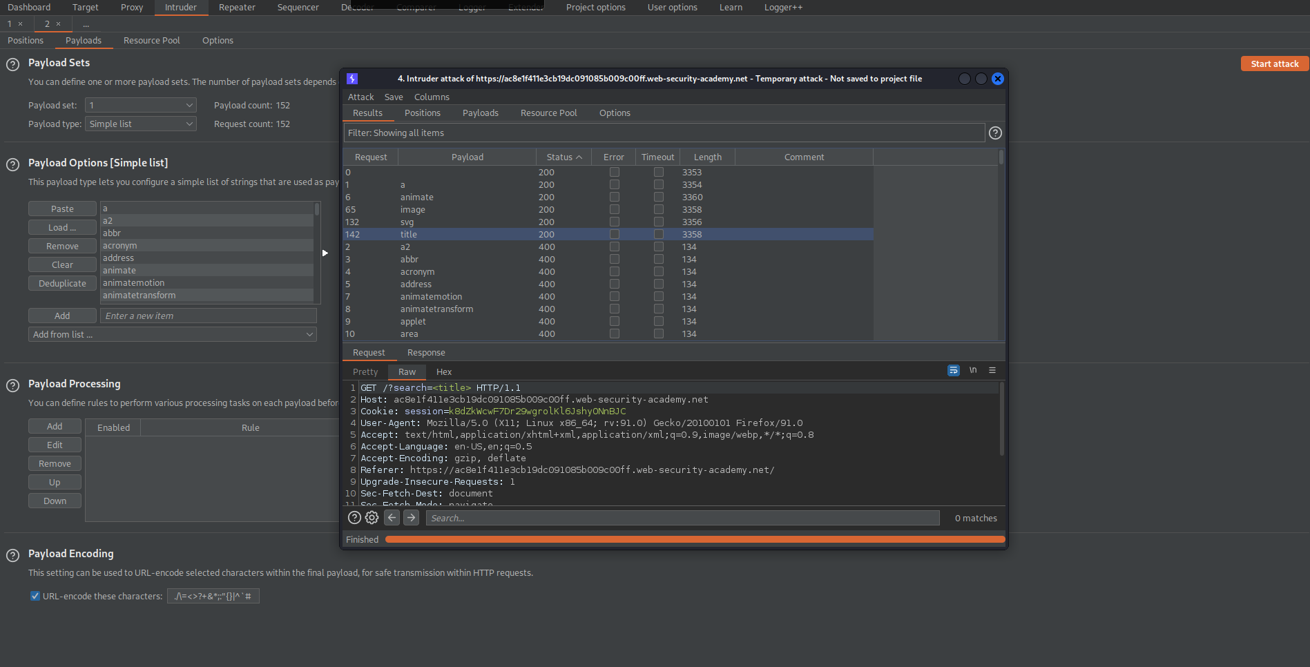Open the Add from list dropdown

click(x=173, y=335)
